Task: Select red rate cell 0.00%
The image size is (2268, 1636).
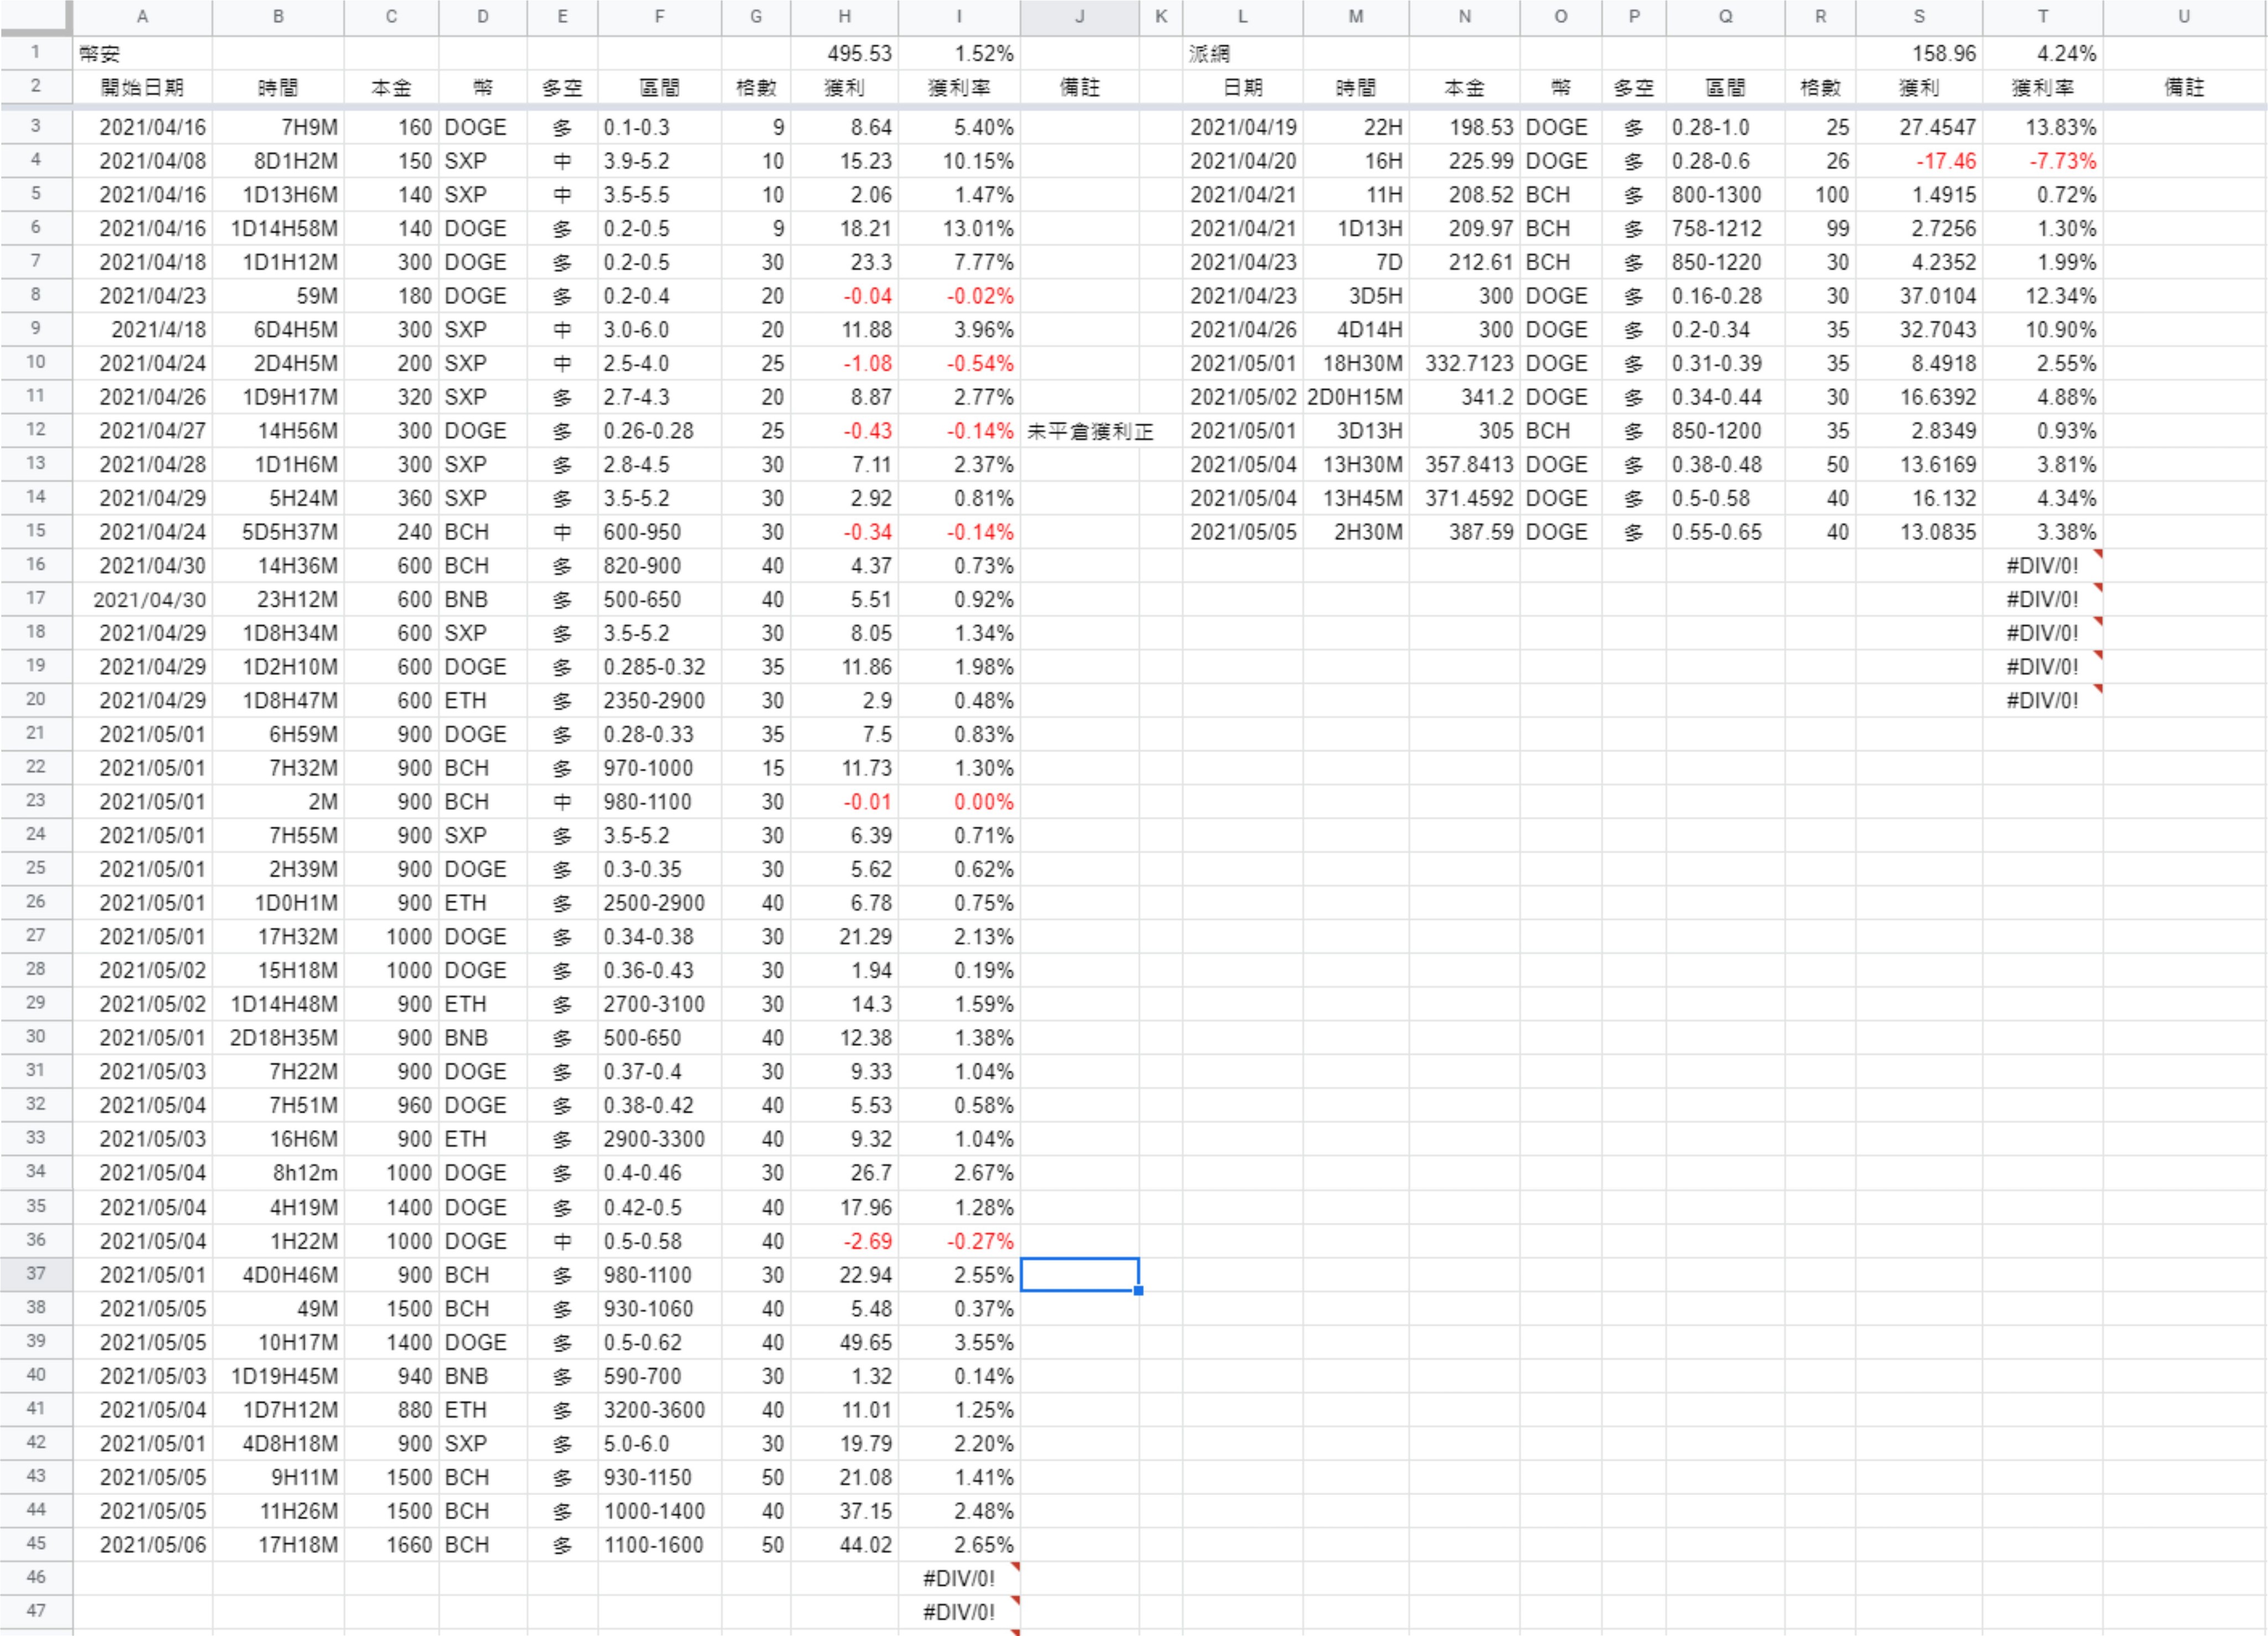Action: click(959, 801)
